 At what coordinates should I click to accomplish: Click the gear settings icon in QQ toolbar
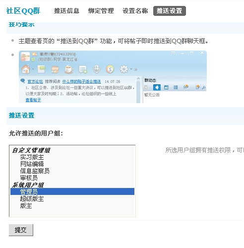(x=124, y=69)
